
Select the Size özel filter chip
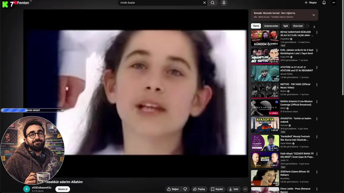point(298,26)
